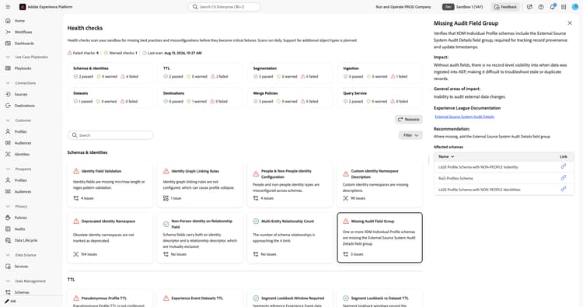The image size is (583, 307).
Task: Open Non-Person Identity on Relationship Field card
Action: coord(200,238)
